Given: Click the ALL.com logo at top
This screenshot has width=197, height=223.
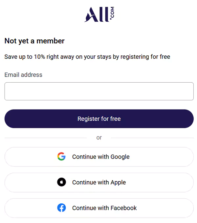Looking at the screenshot, I should [x=99, y=14].
